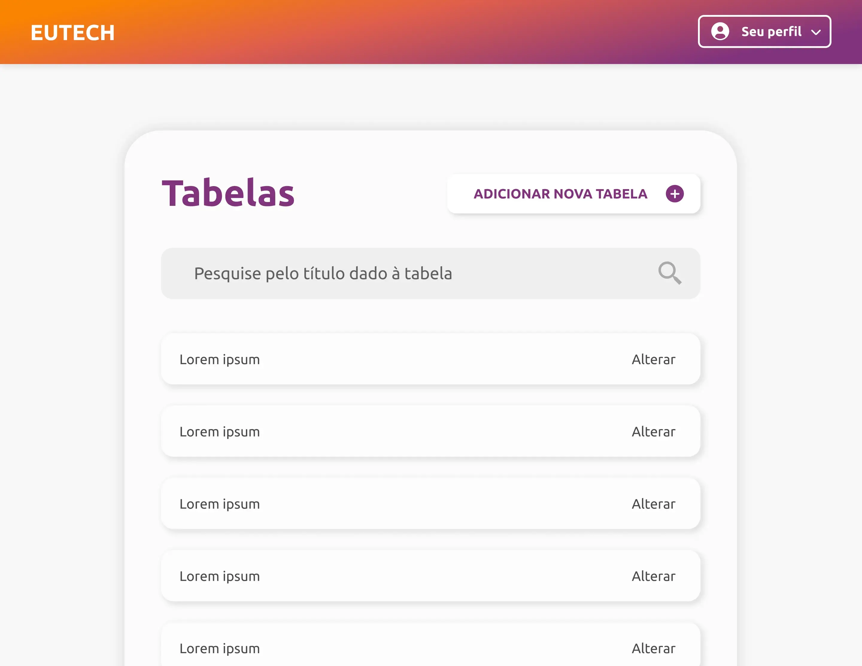Click the magnifying glass search icon
This screenshot has height=666, width=862.
click(x=669, y=273)
